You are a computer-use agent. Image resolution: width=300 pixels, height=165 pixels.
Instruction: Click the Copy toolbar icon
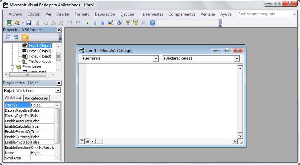[46, 23]
